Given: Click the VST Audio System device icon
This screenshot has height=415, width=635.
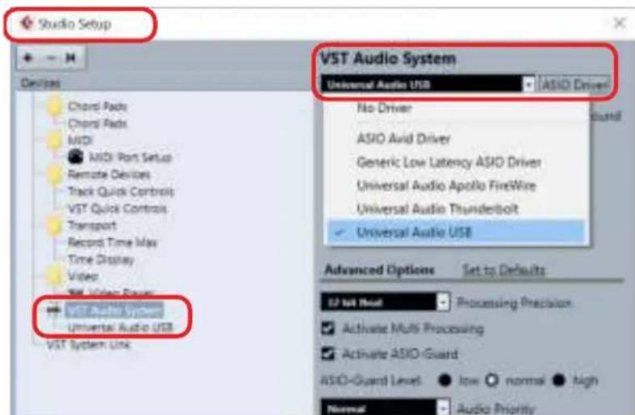Looking at the screenshot, I should [53, 310].
